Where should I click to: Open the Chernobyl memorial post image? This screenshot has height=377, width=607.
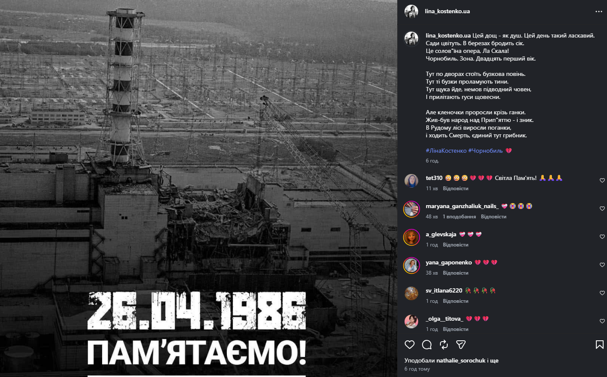point(199,188)
